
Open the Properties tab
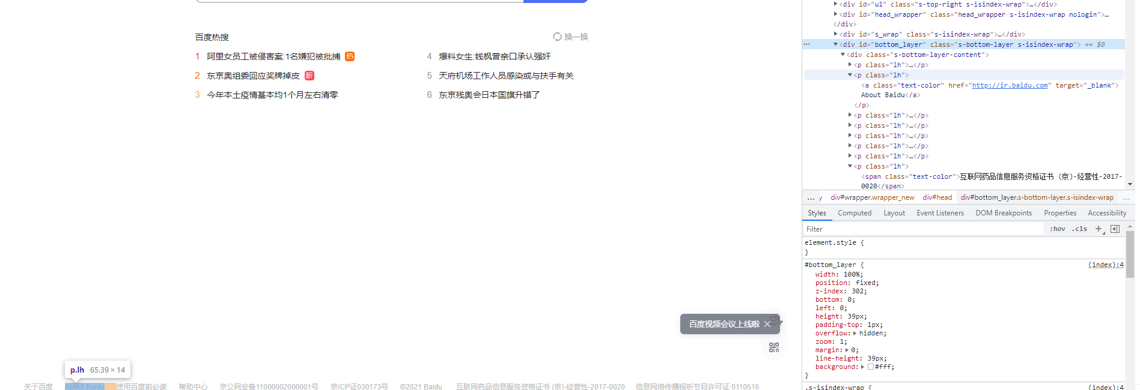point(1060,213)
